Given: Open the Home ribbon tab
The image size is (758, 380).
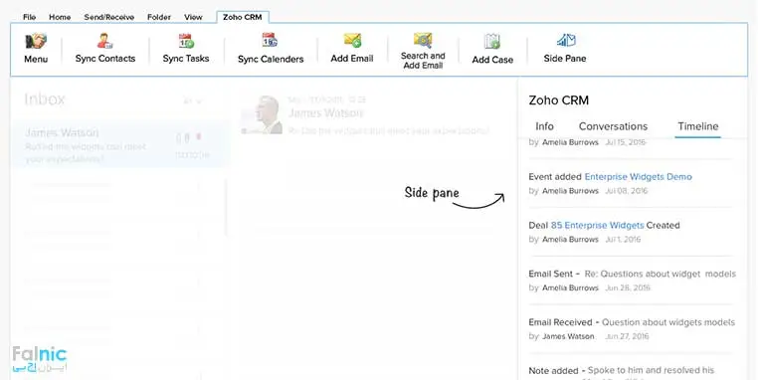Looking at the screenshot, I should [x=60, y=17].
